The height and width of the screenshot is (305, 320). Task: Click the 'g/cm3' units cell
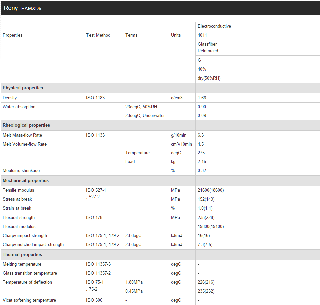pyautogui.click(x=182, y=98)
